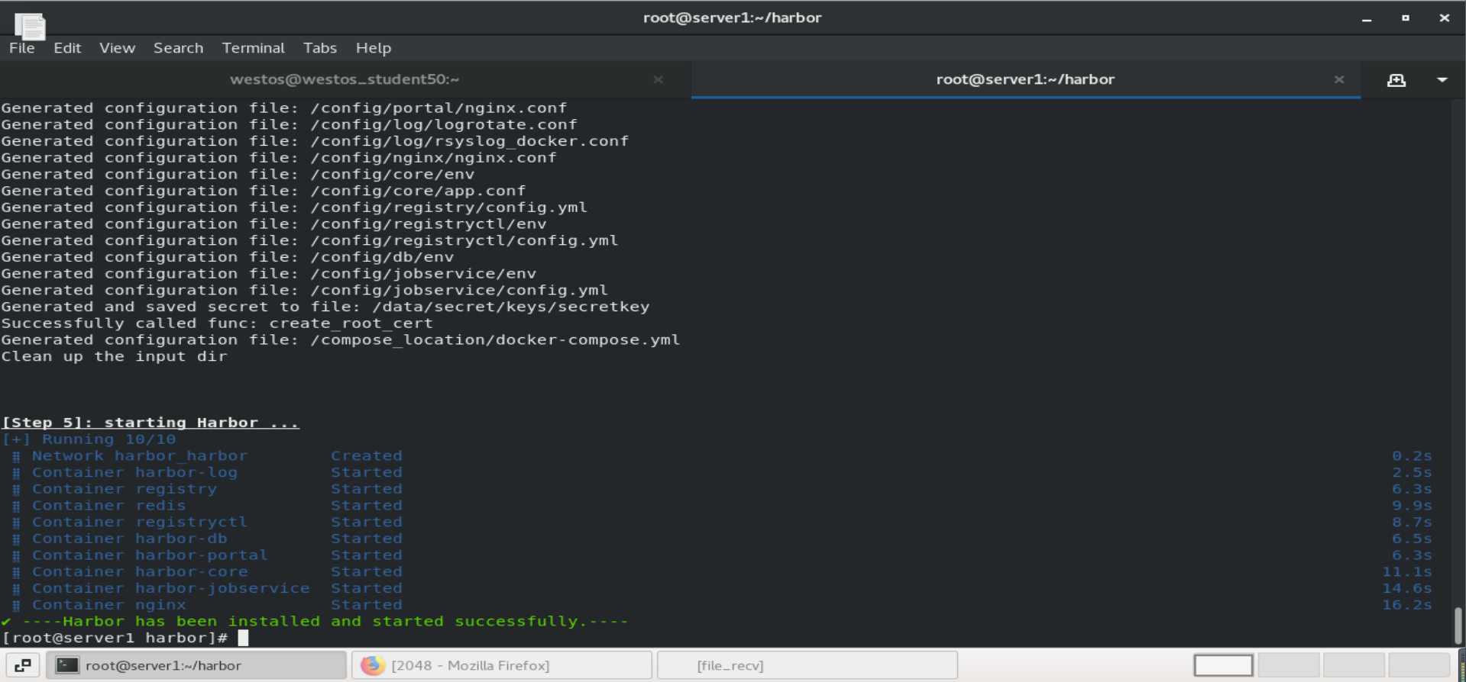The height and width of the screenshot is (682, 1466).
Task: Select the second workspace switcher box
Action: [x=1289, y=665]
